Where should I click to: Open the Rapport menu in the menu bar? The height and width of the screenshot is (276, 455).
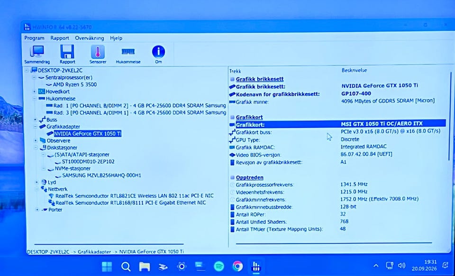point(60,38)
